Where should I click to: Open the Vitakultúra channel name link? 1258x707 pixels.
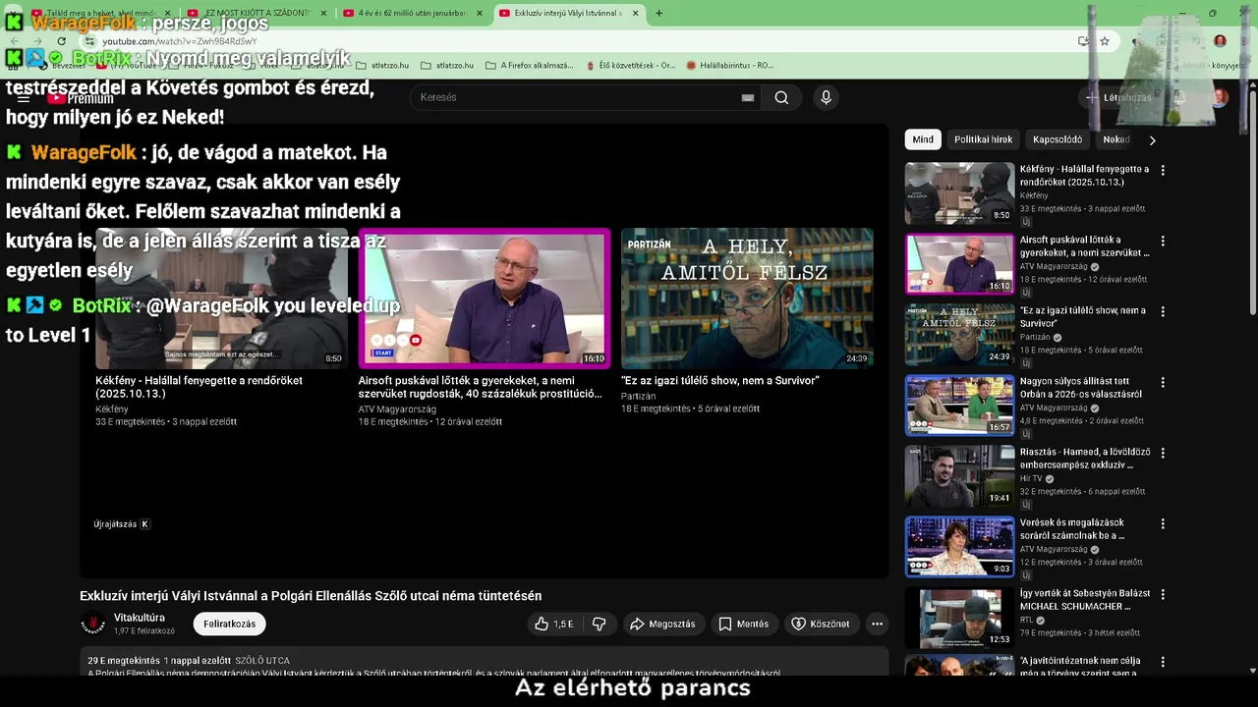(140, 618)
